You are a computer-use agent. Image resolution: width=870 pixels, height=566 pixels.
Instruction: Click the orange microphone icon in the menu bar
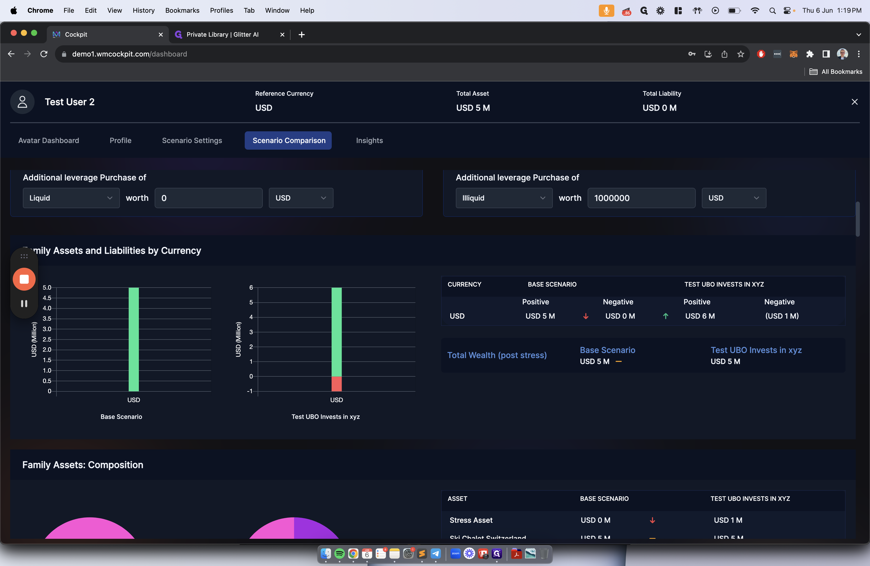[606, 11]
